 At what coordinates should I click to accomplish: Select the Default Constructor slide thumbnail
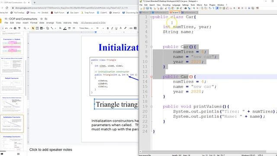pos(12,85)
